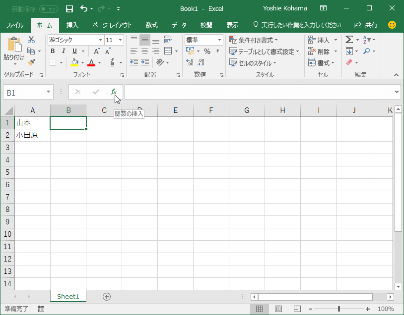This screenshot has height=315, width=404.
Task: Click the Insert Function fx button
Action: [x=114, y=92]
